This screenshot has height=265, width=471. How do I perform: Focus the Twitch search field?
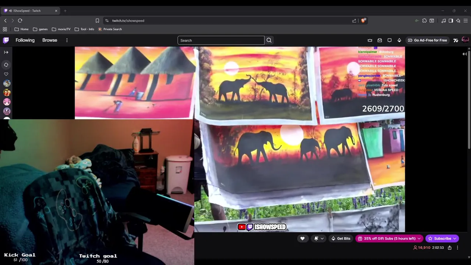pos(221,40)
